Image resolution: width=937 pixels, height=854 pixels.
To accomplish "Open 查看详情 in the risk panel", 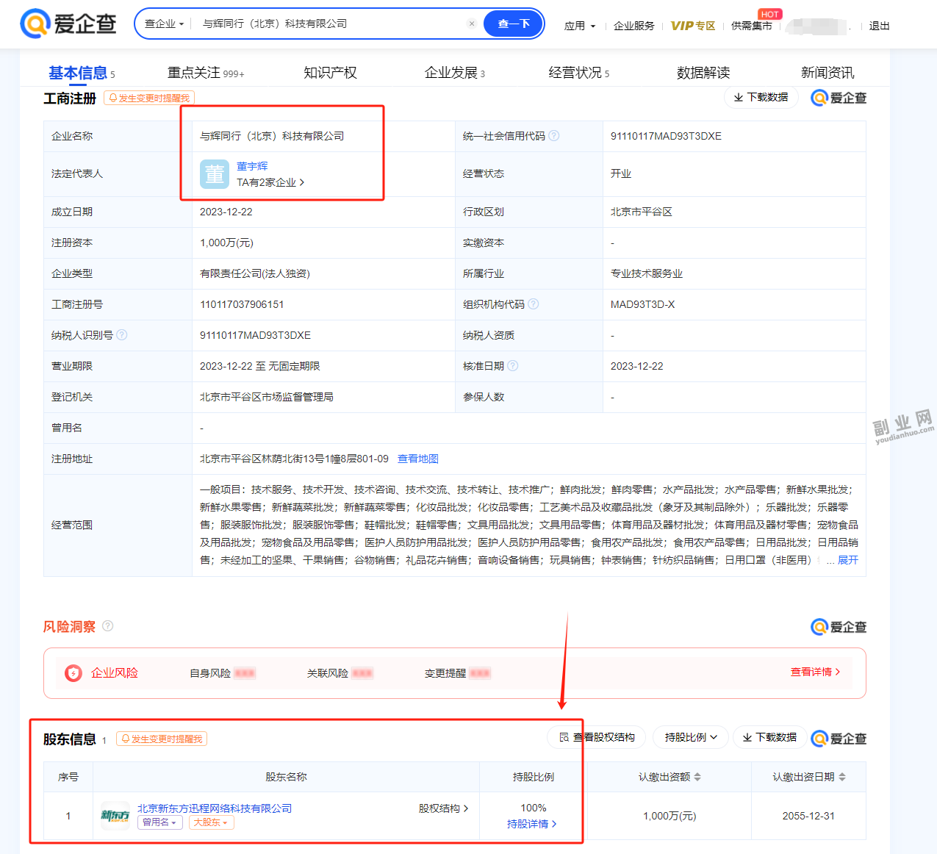I will coord(815,672).
